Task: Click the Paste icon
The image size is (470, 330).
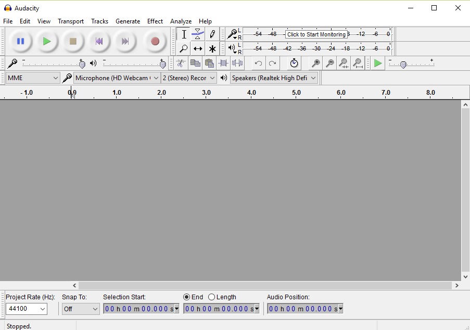Action: (x=209, y=64)
